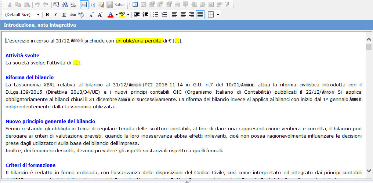Expand the borders dropdown arrow
This screenshot has width=373, height=183.
[218, 15]
